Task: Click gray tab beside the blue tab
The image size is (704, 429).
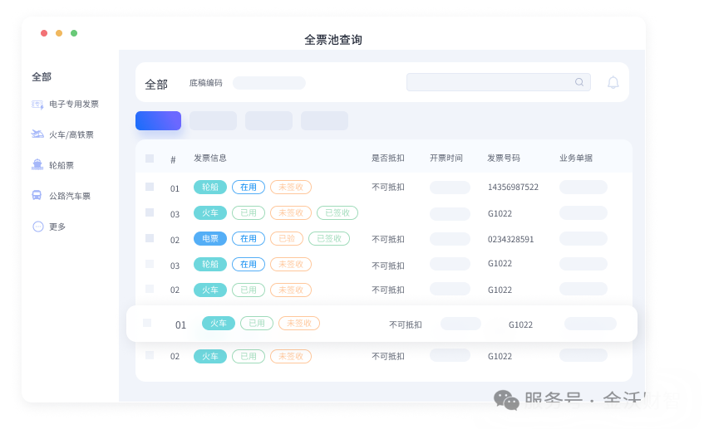Action: click(x=213, y=120)
